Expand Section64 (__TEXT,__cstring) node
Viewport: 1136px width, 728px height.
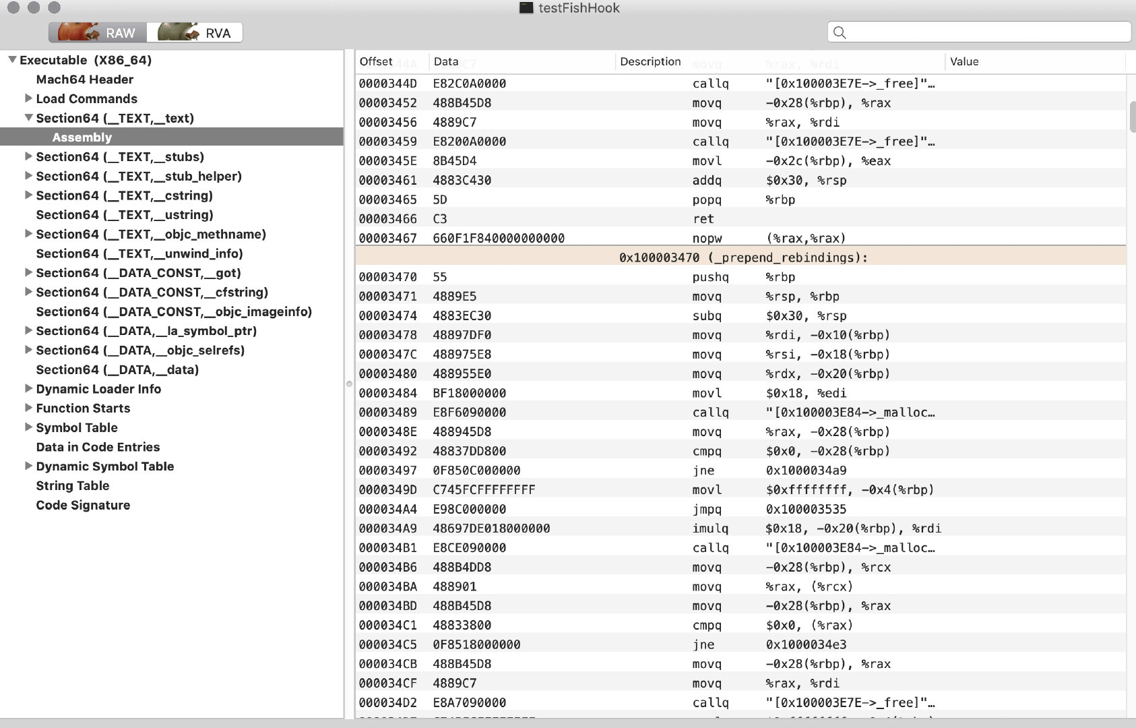[28, 195]
